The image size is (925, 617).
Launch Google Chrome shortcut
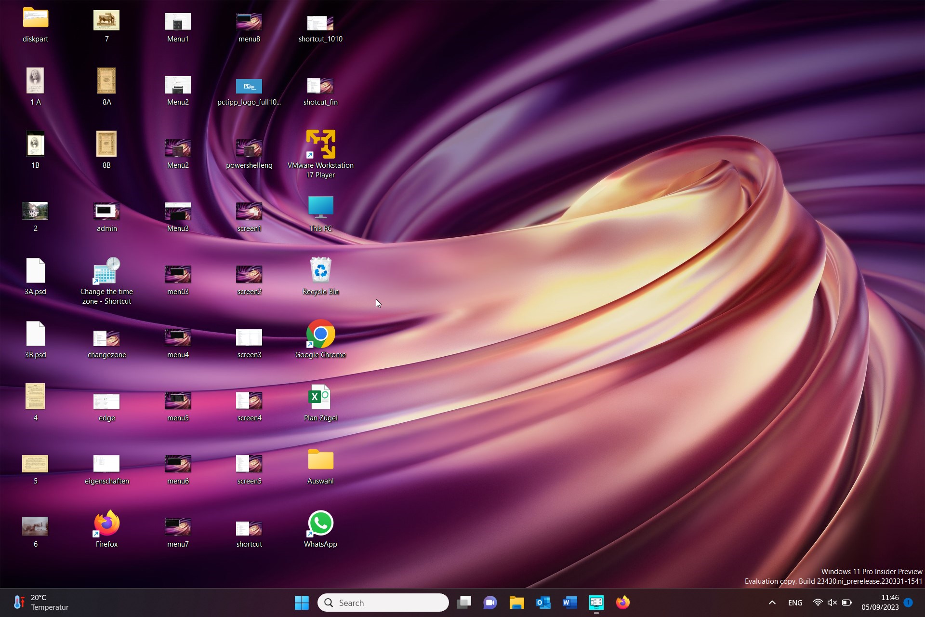[x=320, y=333]
